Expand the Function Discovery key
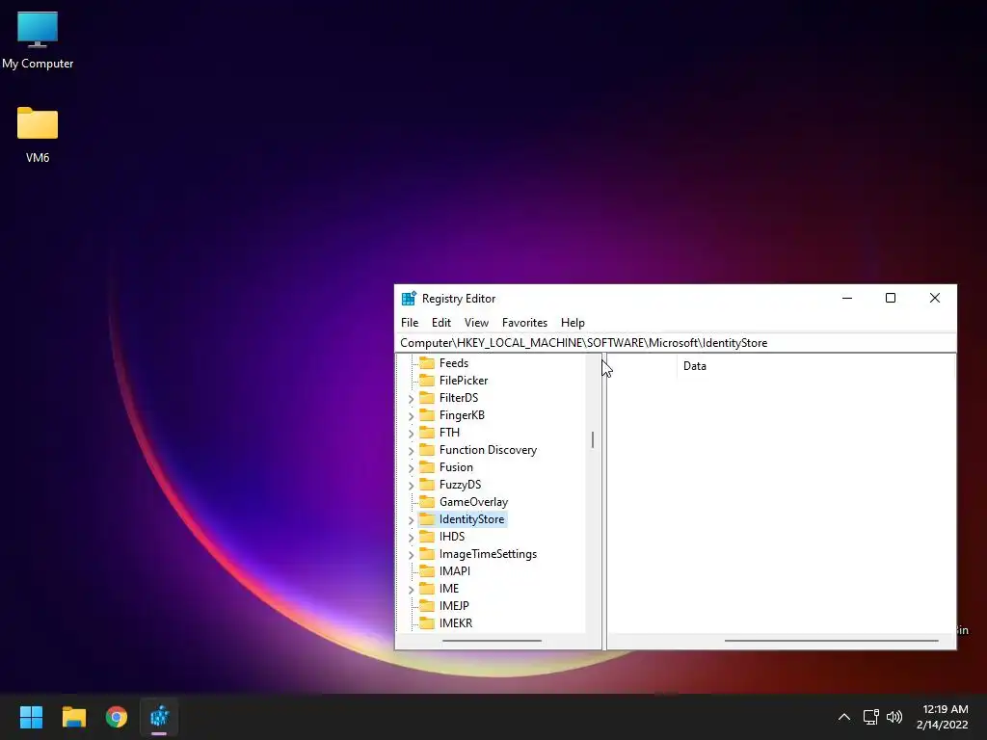The width and height of the screenshot is (987, 740). [x=411, y=451]
